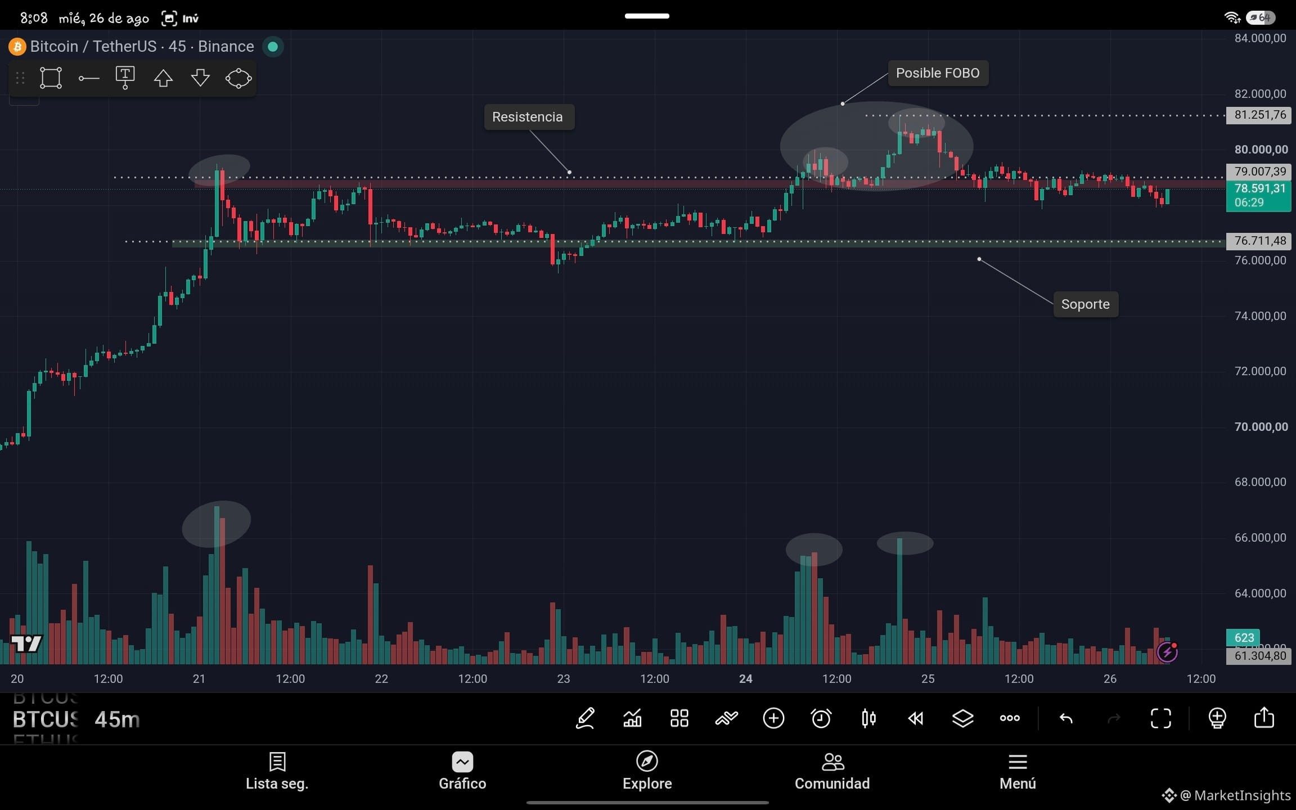
Task: Switch to Comunidad tab
Action: coord(832,771)
